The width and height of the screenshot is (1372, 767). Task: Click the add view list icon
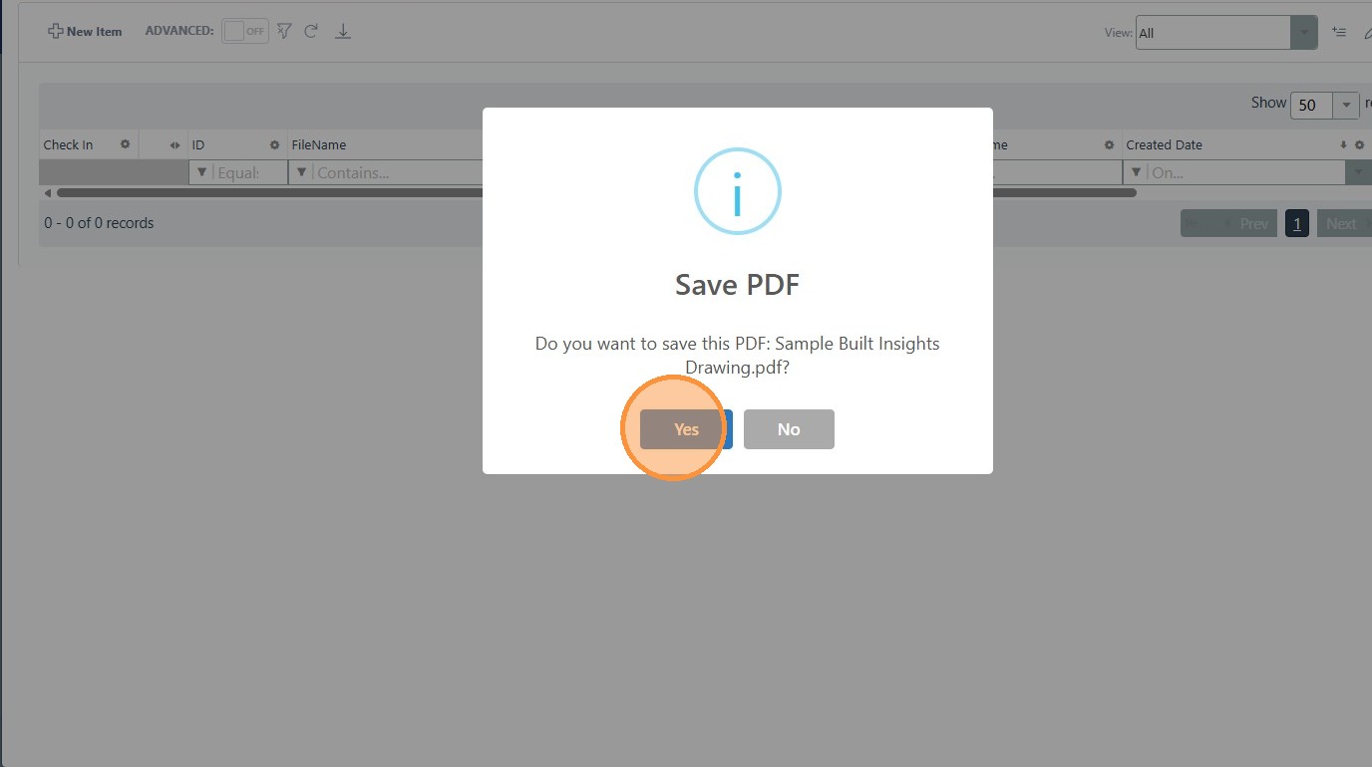coord(1339,32)
